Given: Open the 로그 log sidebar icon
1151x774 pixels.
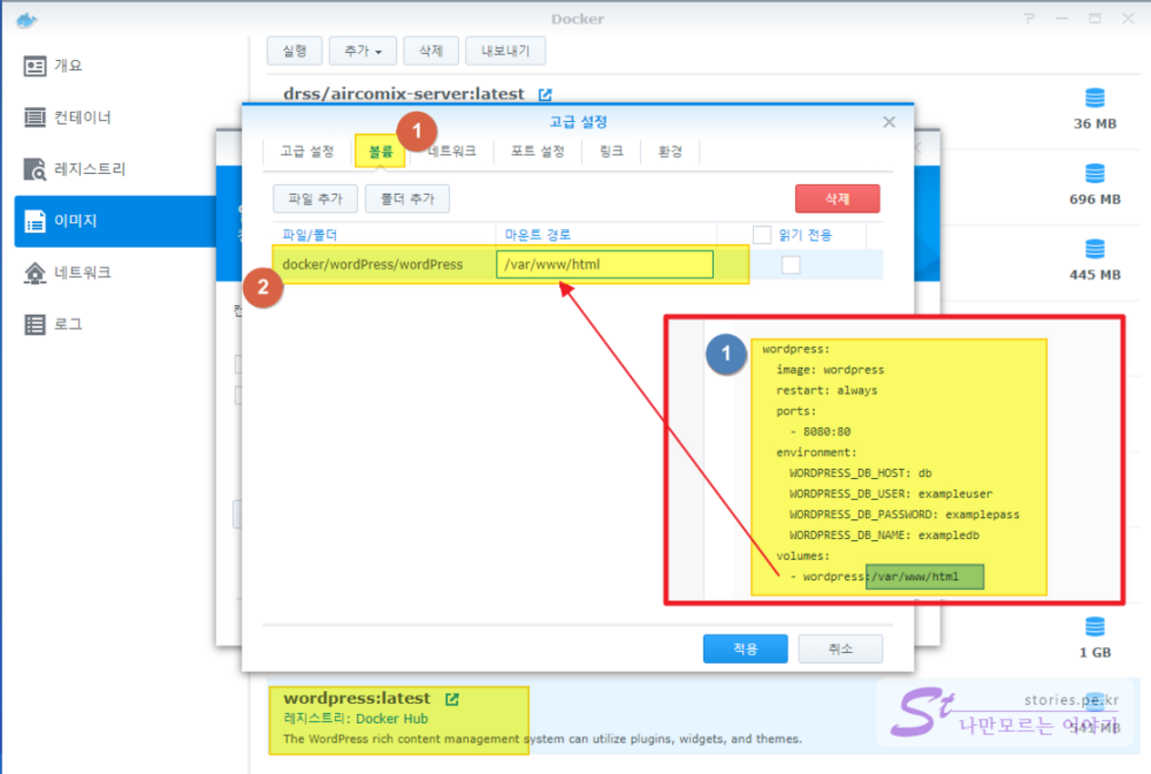Looking at the screenshot, I should pos(35,325).
